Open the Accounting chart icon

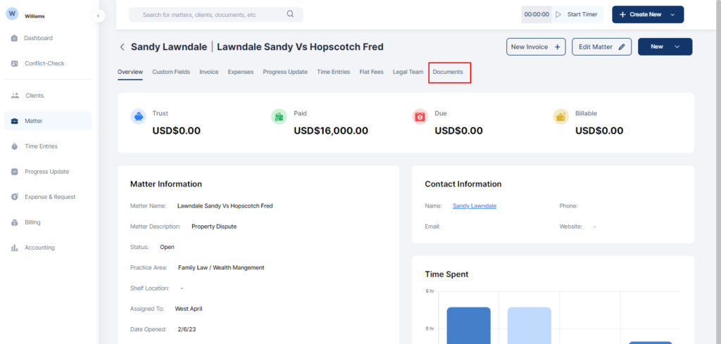[x=15, y=248]
